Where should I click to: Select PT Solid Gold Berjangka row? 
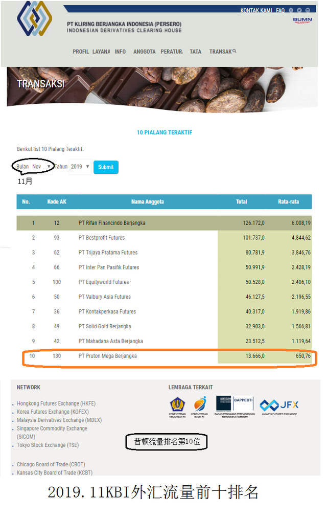pos(164,326)
